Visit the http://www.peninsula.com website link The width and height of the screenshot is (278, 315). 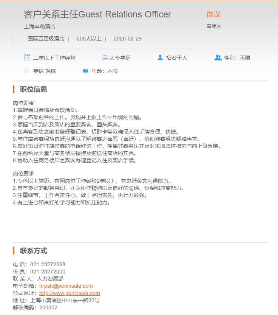69,293
